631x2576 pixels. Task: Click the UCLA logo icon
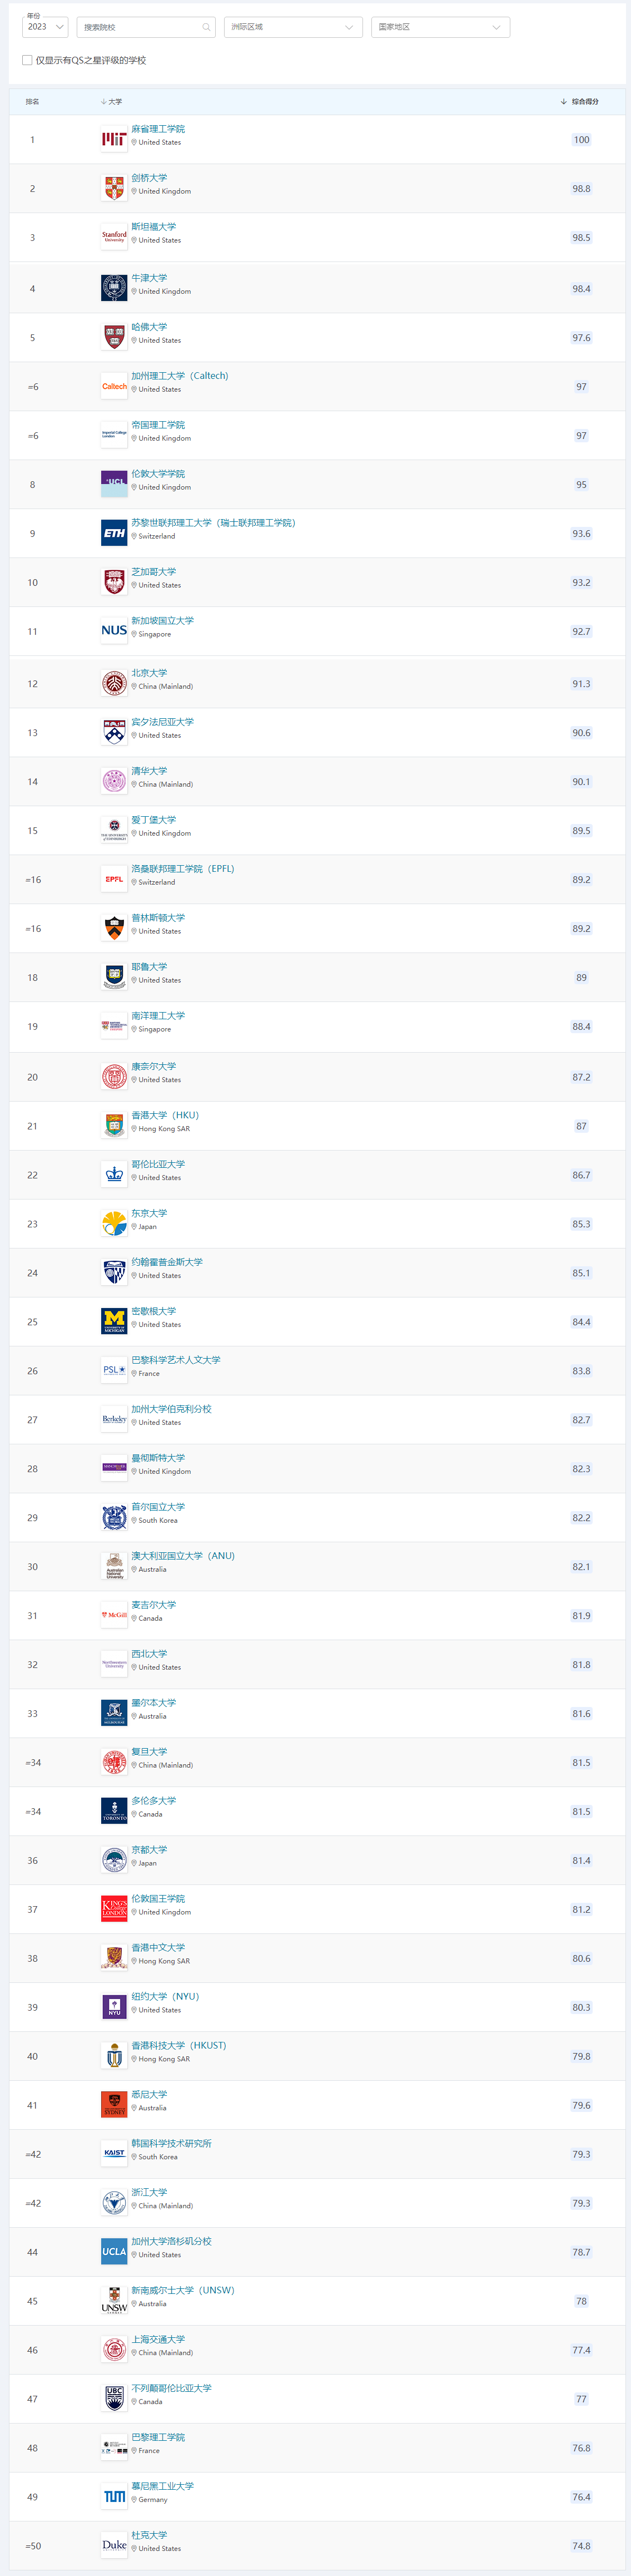click(x=114, y=2252)
